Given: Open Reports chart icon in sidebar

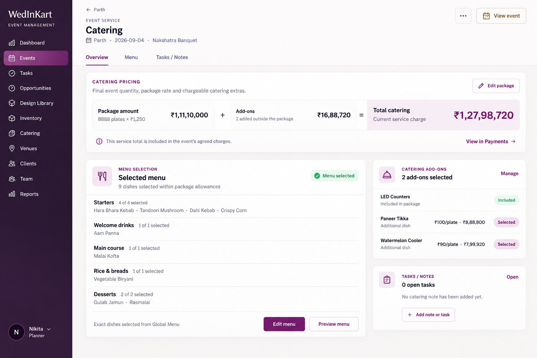Looking at the screenshot, I should click(x=12, y=194).
